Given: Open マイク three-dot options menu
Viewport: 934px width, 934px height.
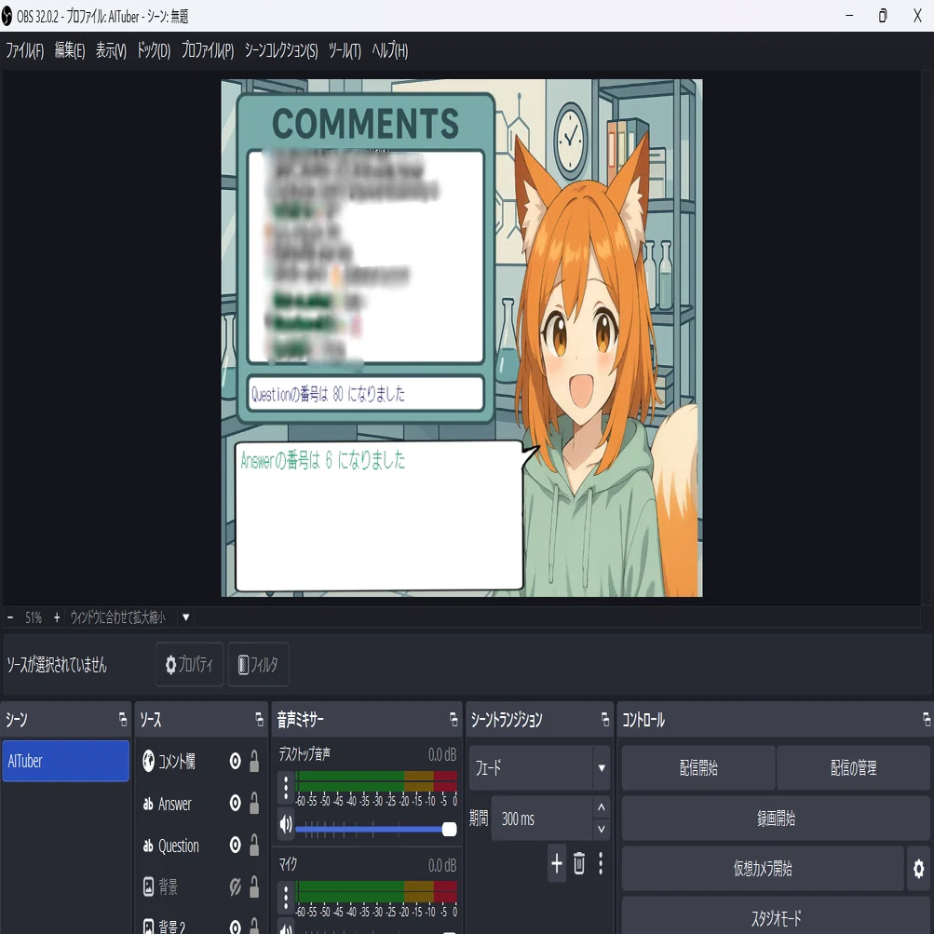Looking at the screenshot, I should pos(286,898).
